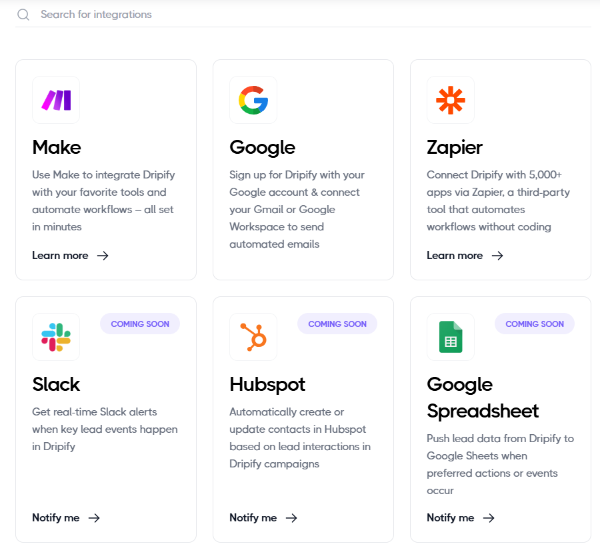The width and height of the screenshot is (600, 554).
Task: Select the Zapier card title
Action: 455,148
